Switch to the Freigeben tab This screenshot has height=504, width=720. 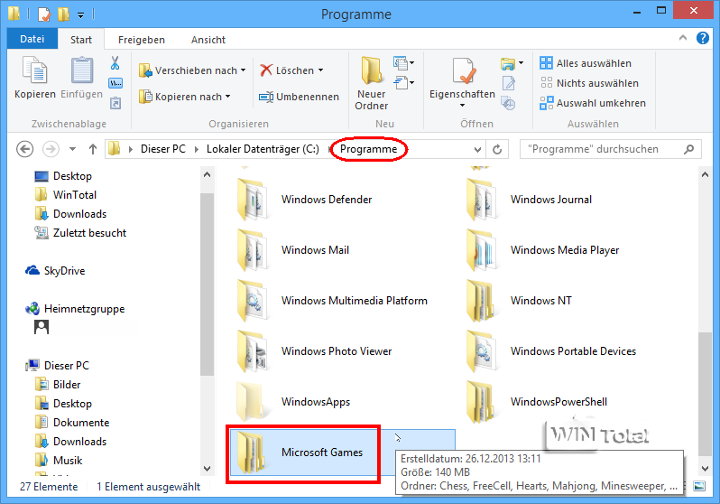pos(142,40)
